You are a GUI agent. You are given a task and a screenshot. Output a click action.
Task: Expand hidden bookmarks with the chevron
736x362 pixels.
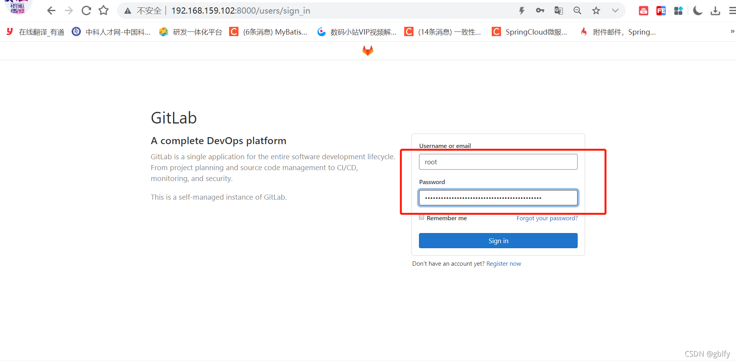coord(732,31)
